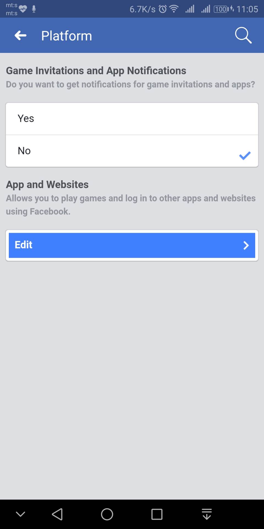Pull down notifications with arrow icon
Image resolution: width=264 pixels, height=529 pixels.
click(x=207, y=514)
